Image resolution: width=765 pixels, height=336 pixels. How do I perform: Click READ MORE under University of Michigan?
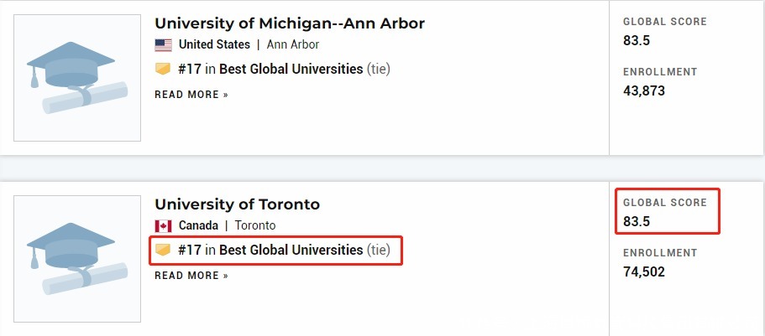coord(191,95)
